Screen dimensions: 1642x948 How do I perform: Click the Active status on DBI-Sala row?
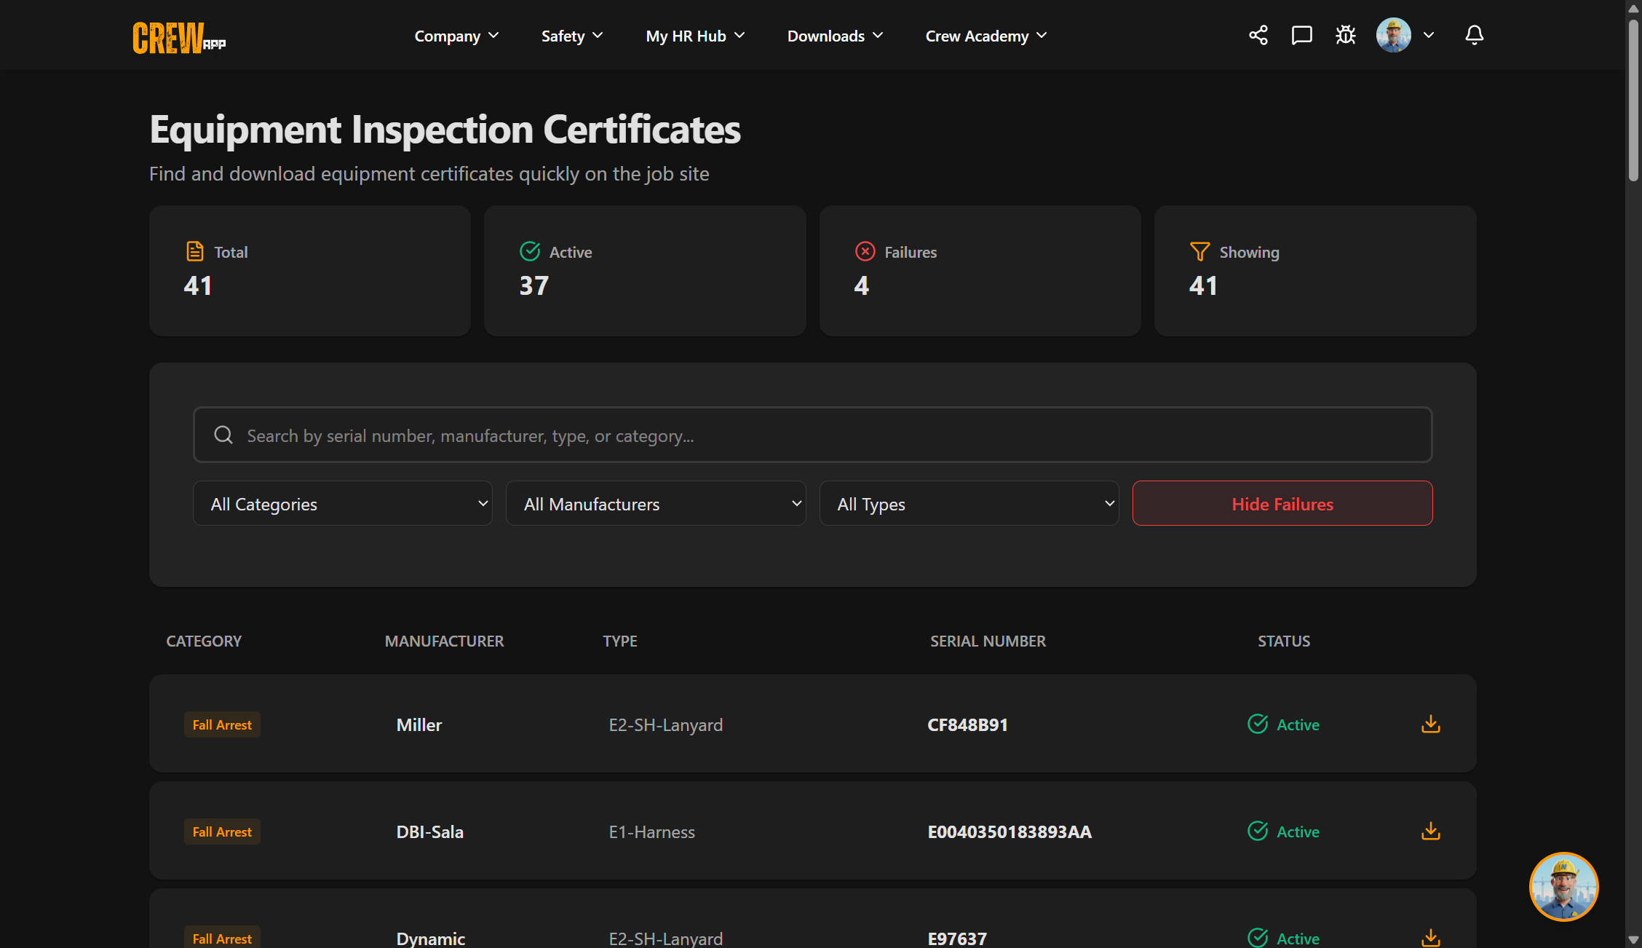[1283, 832]
